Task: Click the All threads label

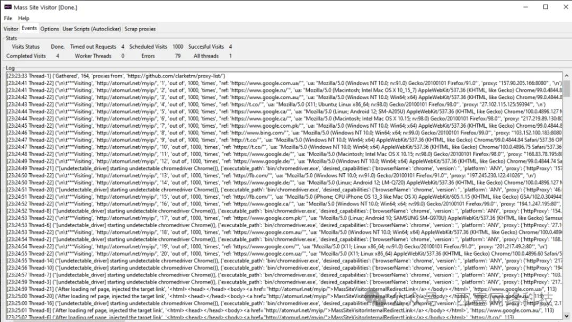Action: (x=206, y=56)
